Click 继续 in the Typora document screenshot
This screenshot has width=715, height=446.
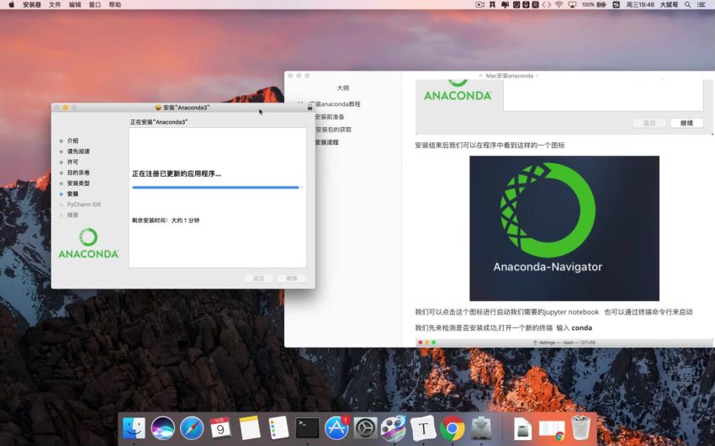(x=686, y=123)
